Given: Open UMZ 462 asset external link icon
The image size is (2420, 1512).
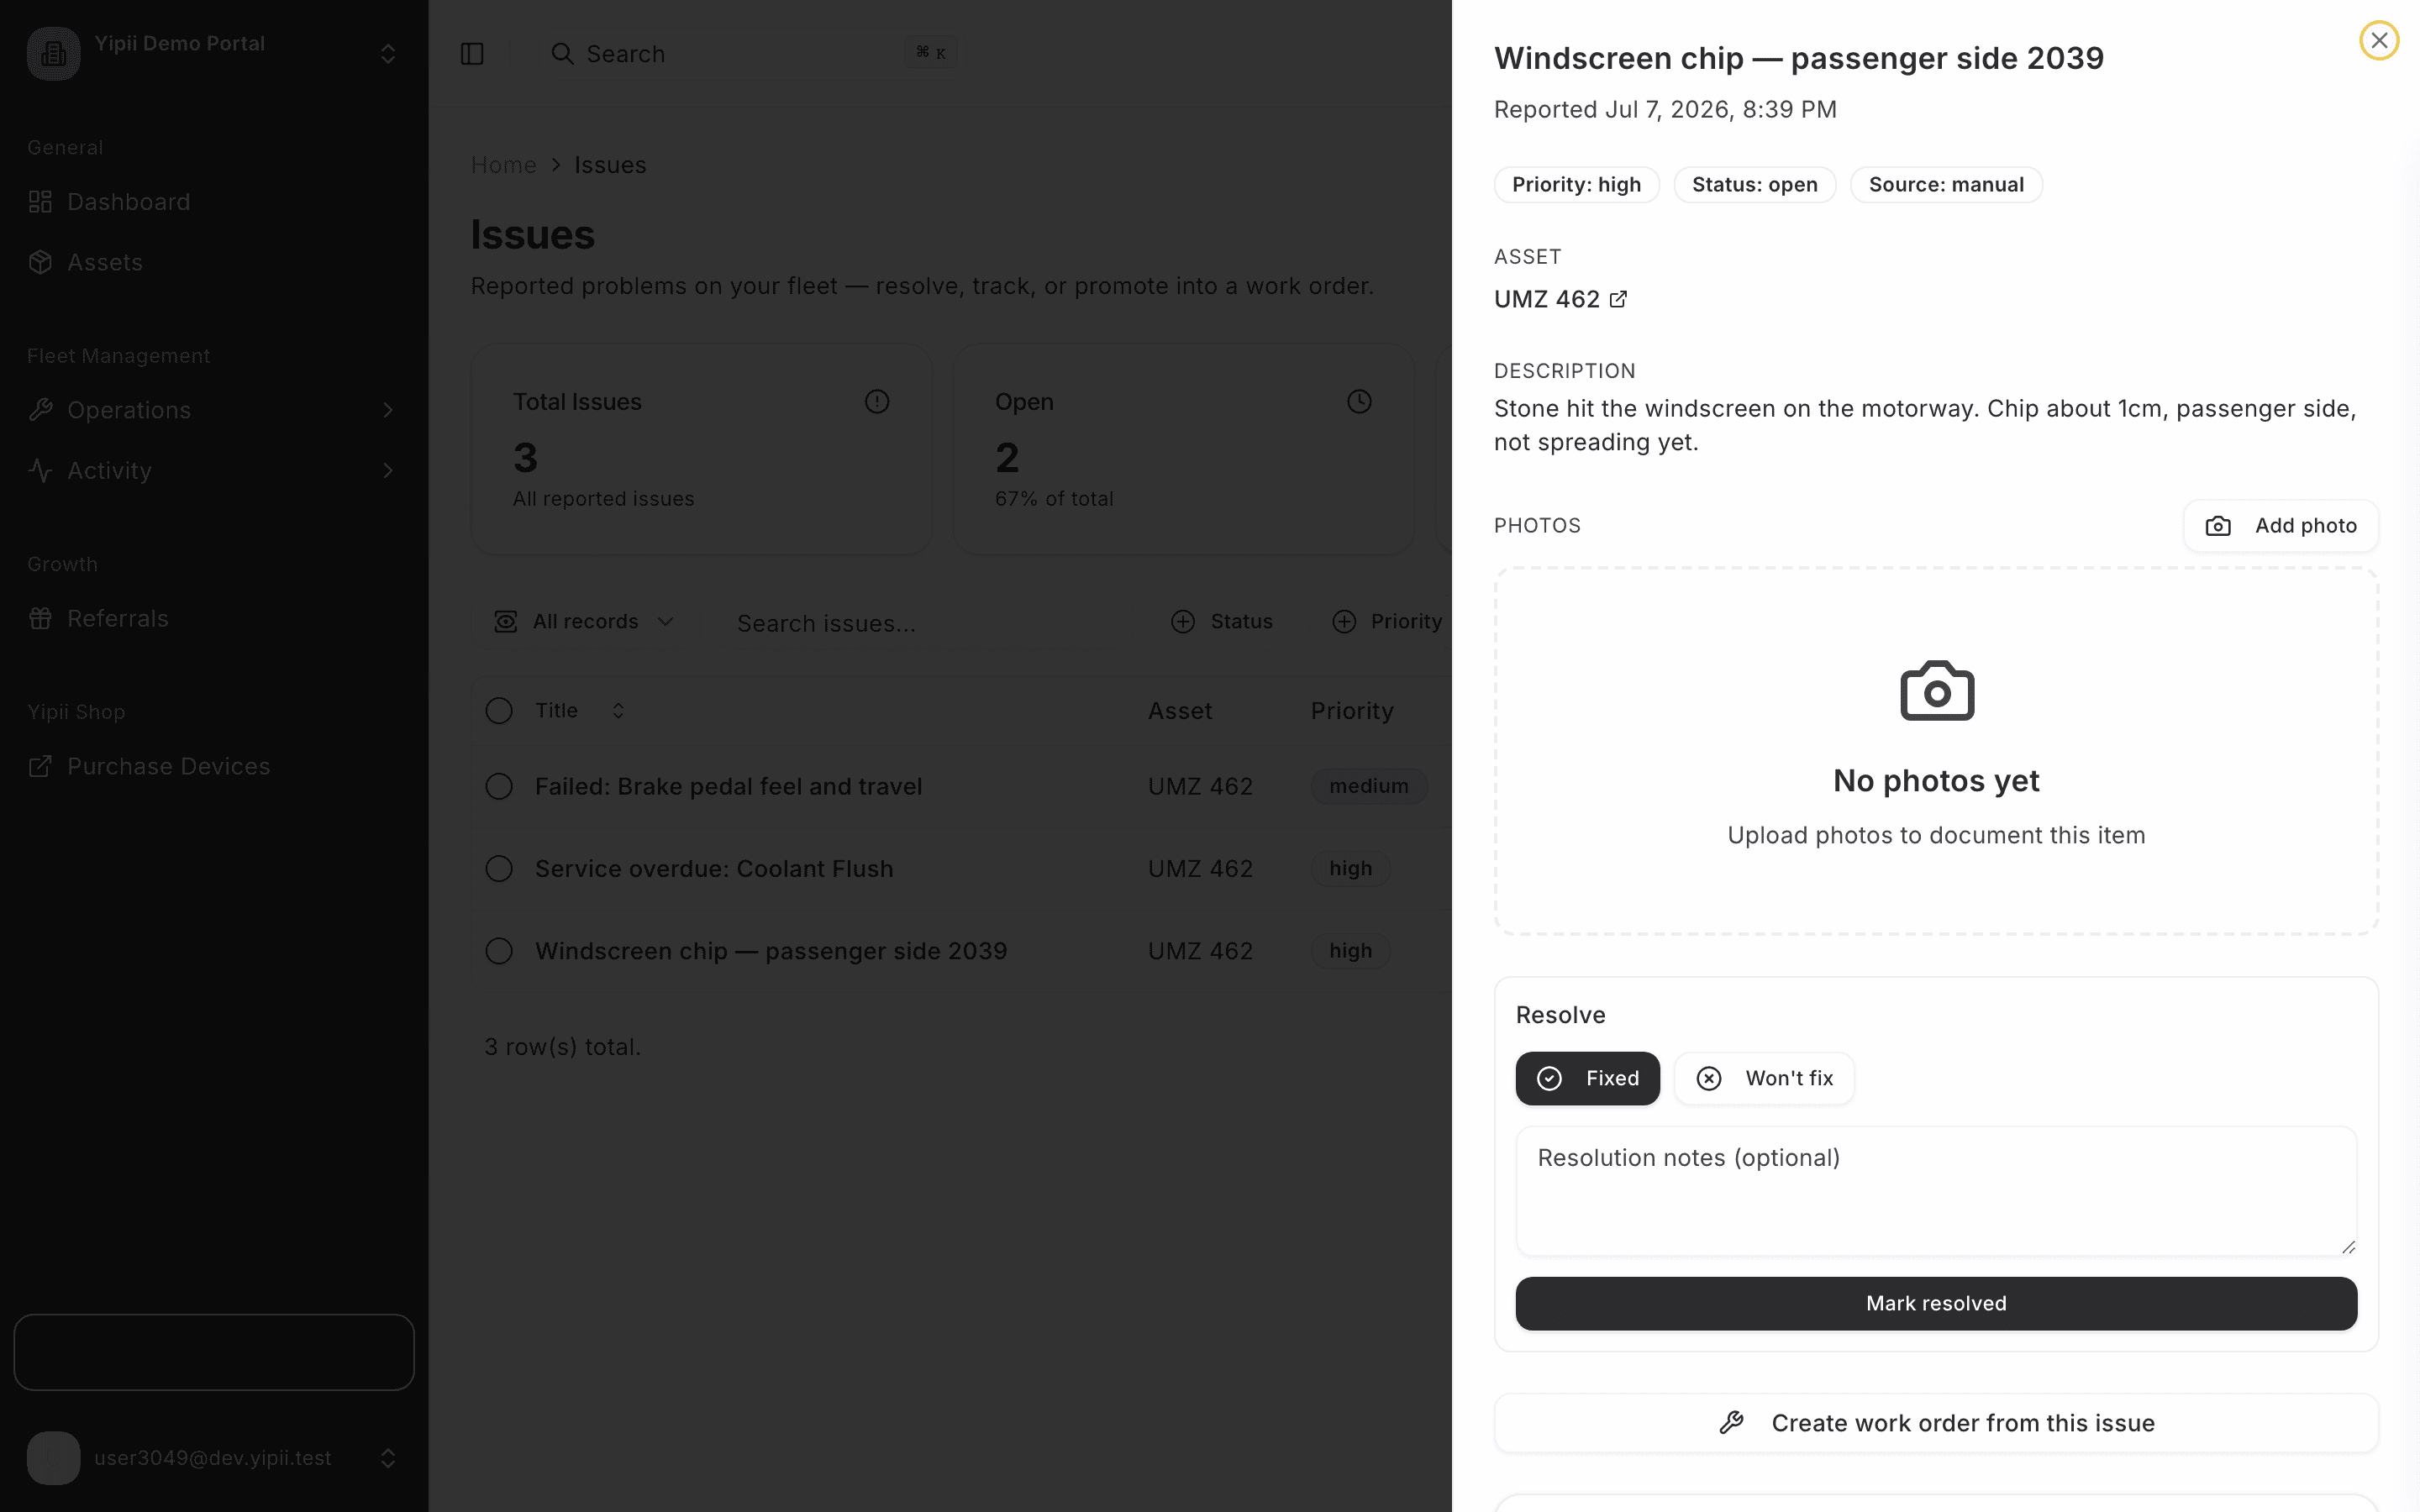Looking at the screenshot, I should coord(1618,299).
